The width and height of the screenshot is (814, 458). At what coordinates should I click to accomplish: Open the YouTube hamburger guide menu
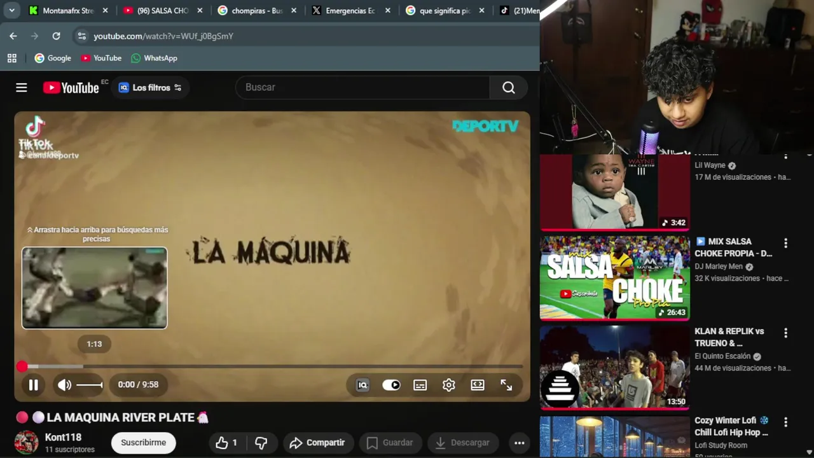tap(22, 88)
